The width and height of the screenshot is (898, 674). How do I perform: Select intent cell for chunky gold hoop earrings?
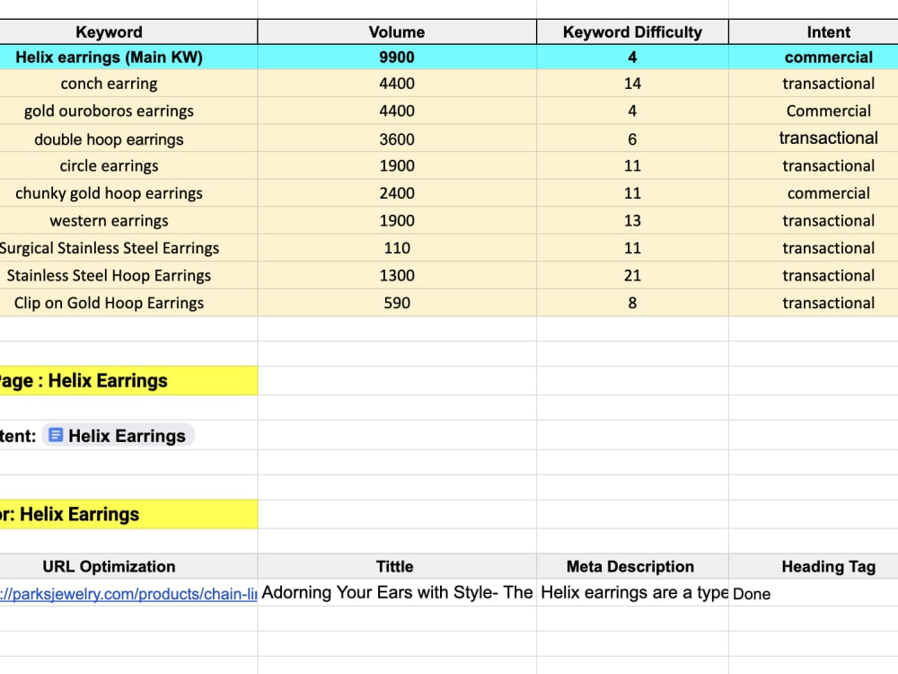pyautogui.click(x=814, y=194)
